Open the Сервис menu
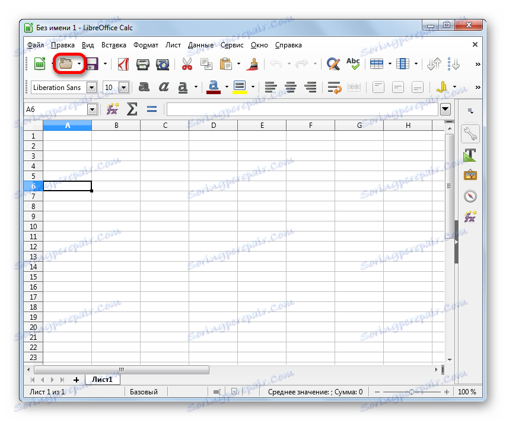The width and height of the screenshot is (506, 421). pyautogui.click(x=232, y=45)
